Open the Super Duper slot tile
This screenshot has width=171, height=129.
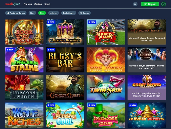[x=147, y=115]
